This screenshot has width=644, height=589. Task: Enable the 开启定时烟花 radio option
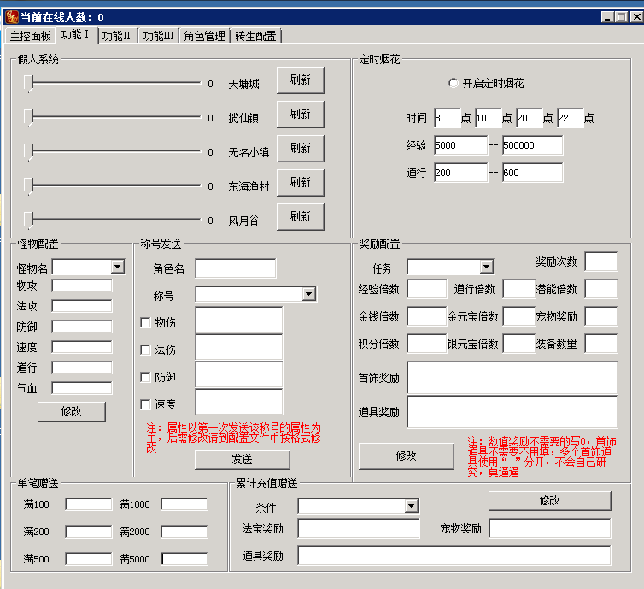click(x=454, y=84)
